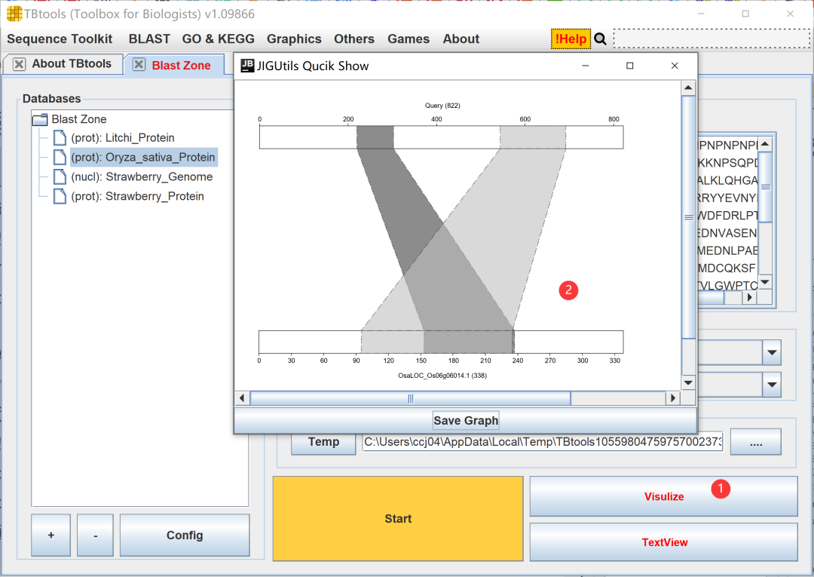The height and width of the screenshot is (577, 814).
Task: Select Strawberry_Genome database entry
Action: (x=142, y=177)
